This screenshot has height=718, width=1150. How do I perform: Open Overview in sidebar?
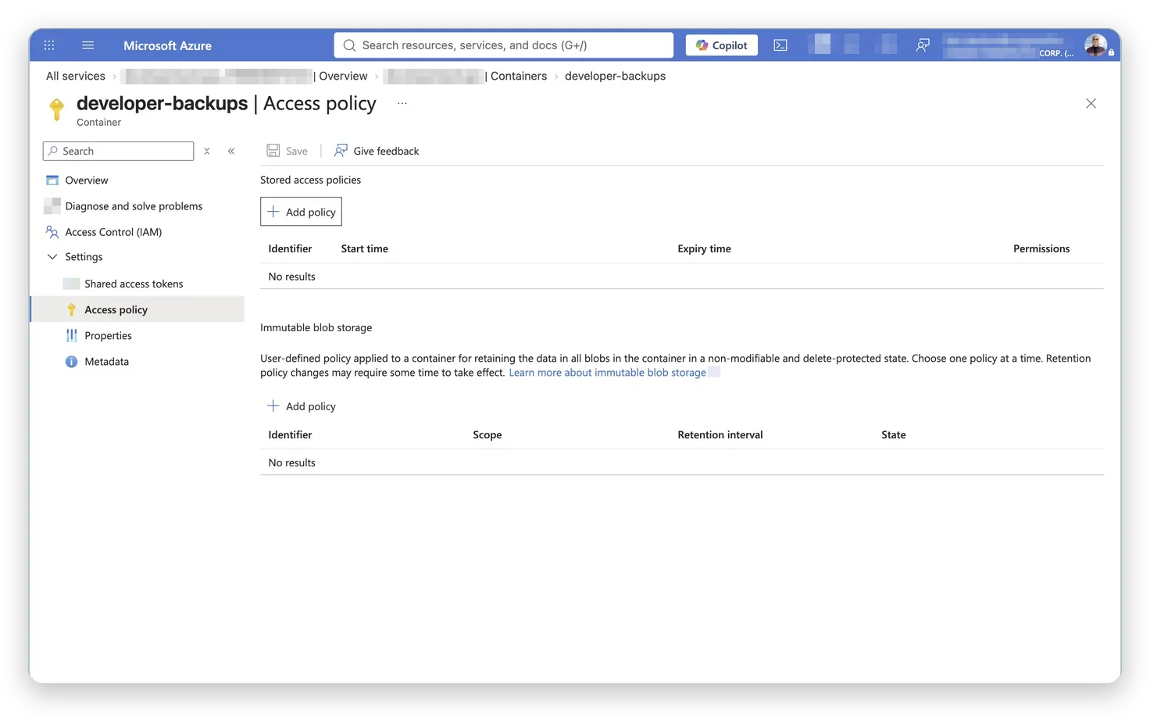click(x=87, y=180)
